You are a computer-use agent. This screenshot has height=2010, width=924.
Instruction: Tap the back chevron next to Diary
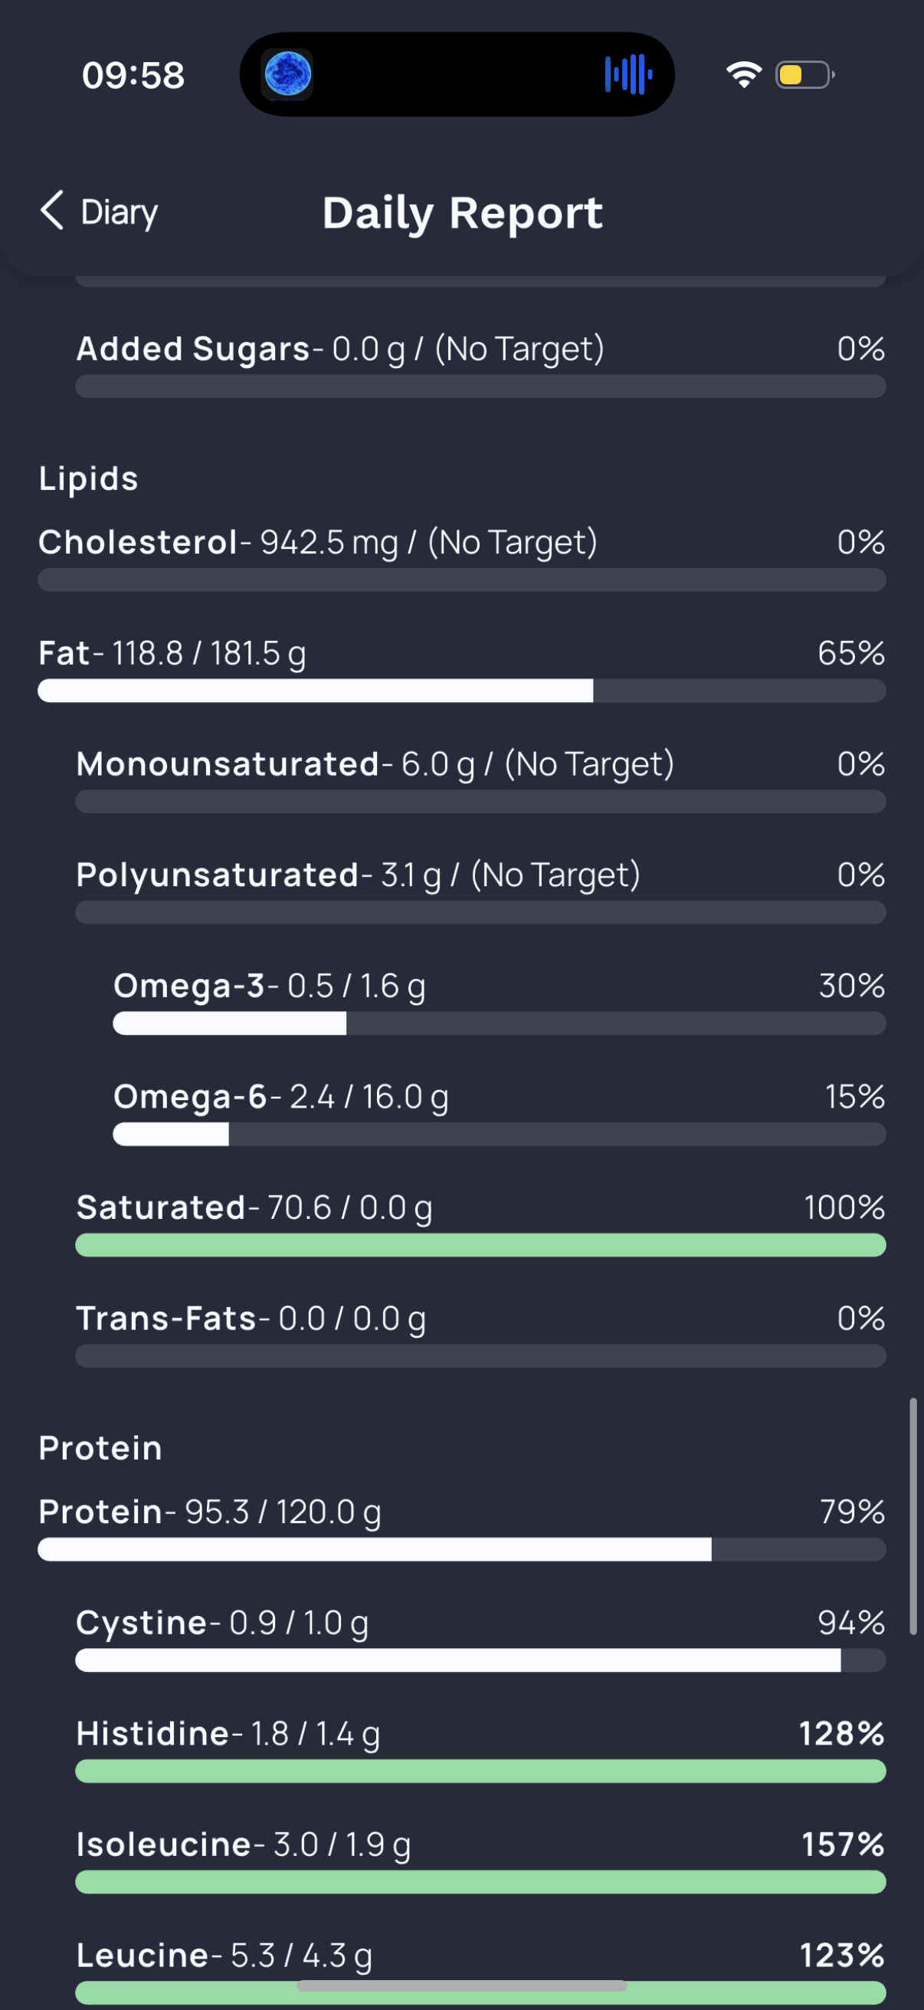[x=51, y=211]
